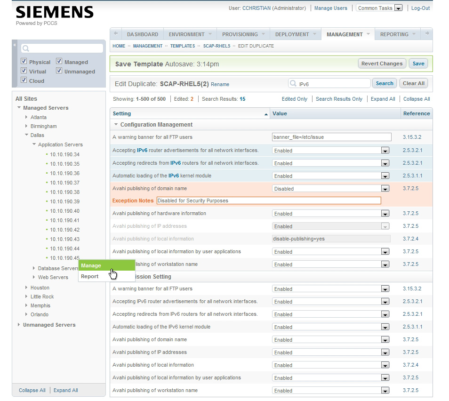Click the back arrow on the navigation ribbon

point(115,33)
